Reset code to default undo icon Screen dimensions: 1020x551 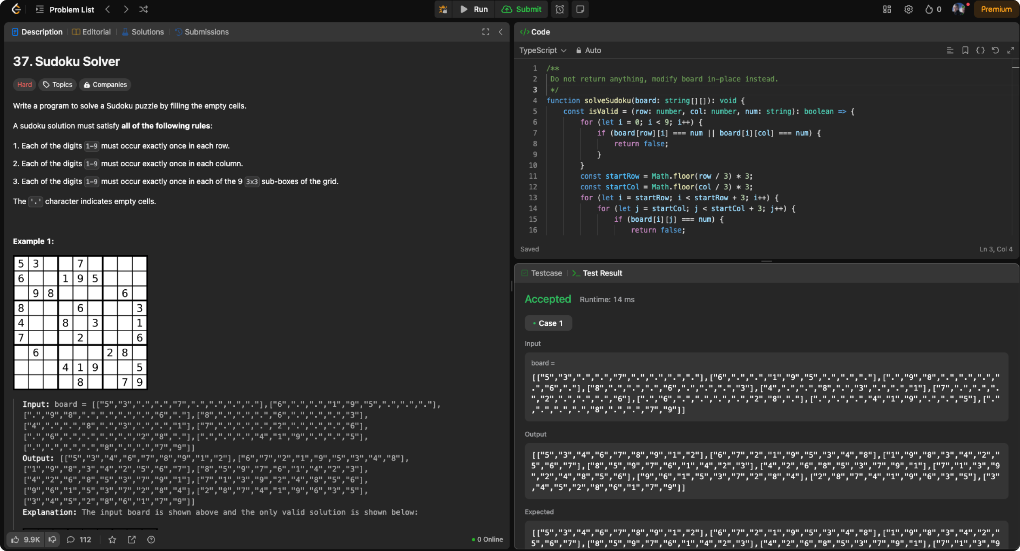[995, 50]
